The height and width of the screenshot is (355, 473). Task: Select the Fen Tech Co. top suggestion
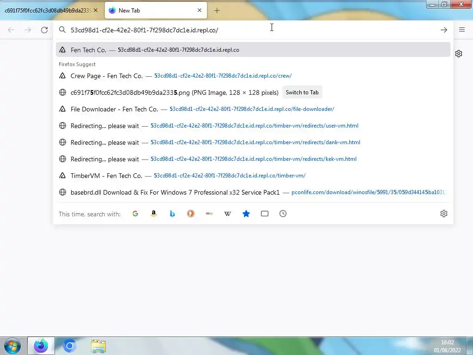tap(253, 50)
